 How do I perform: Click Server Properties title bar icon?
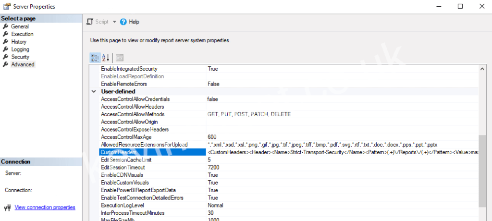click(7, 6)
